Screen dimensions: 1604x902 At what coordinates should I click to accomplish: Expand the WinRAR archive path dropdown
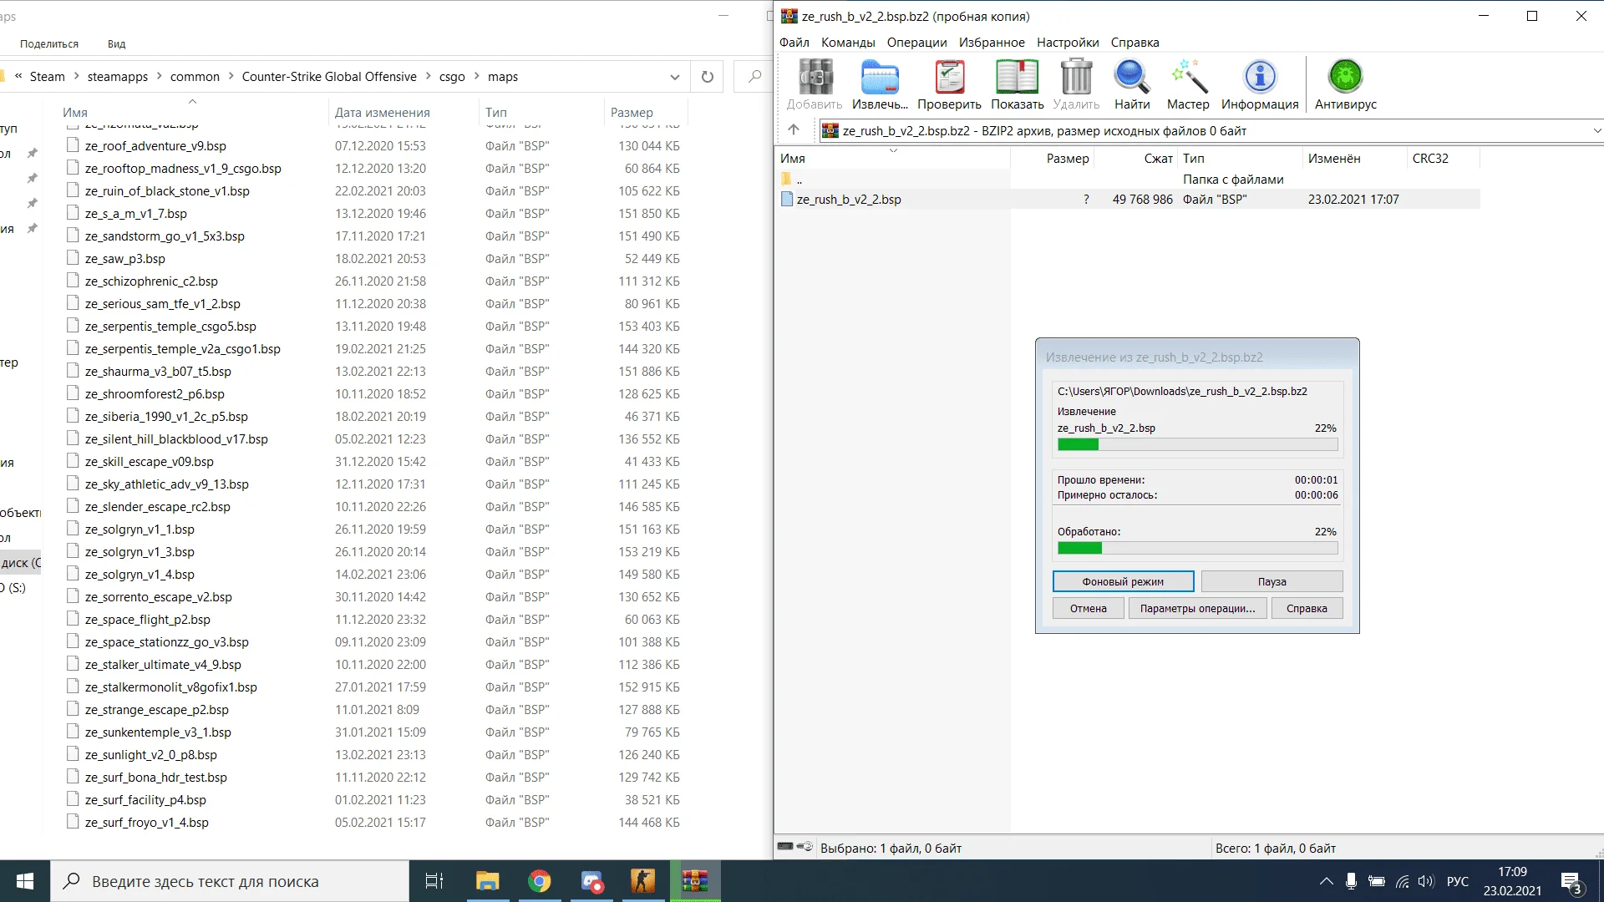pyautogui.click(x=1596, y=130)
